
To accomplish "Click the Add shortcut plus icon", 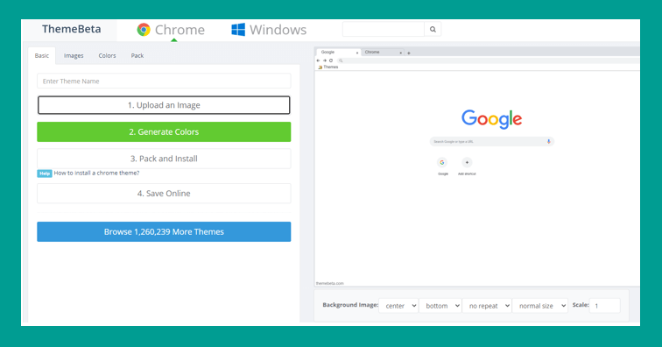I will coord(467,162).
